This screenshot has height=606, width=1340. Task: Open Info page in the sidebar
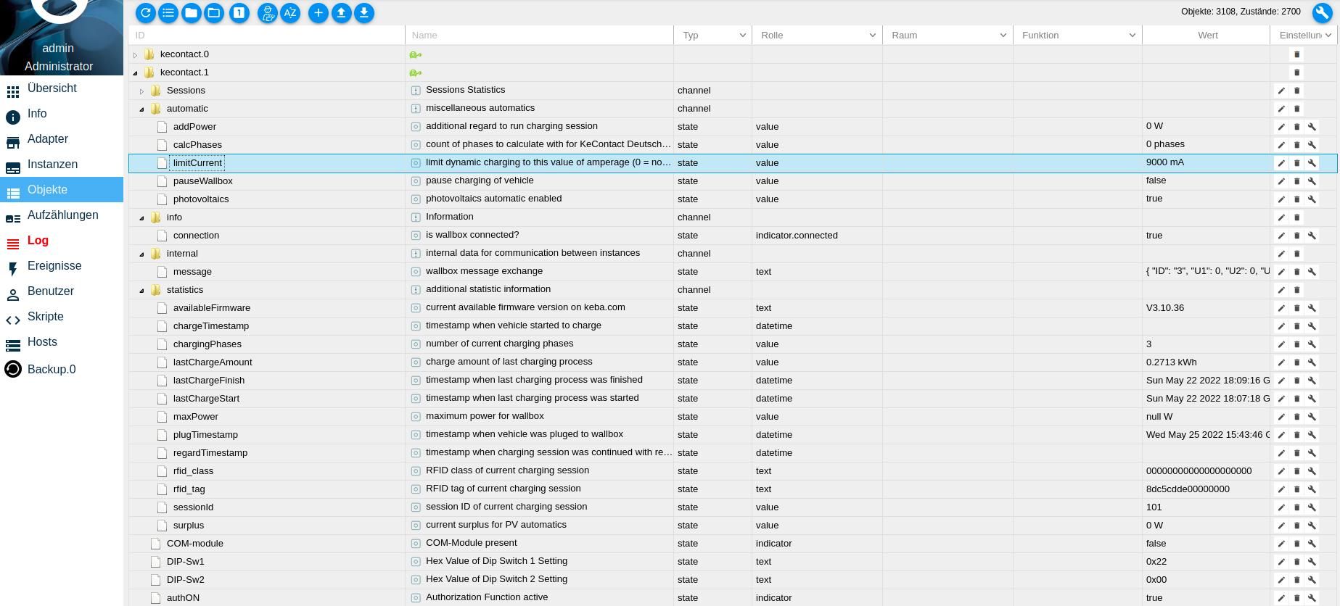click(x=62, y=114)
